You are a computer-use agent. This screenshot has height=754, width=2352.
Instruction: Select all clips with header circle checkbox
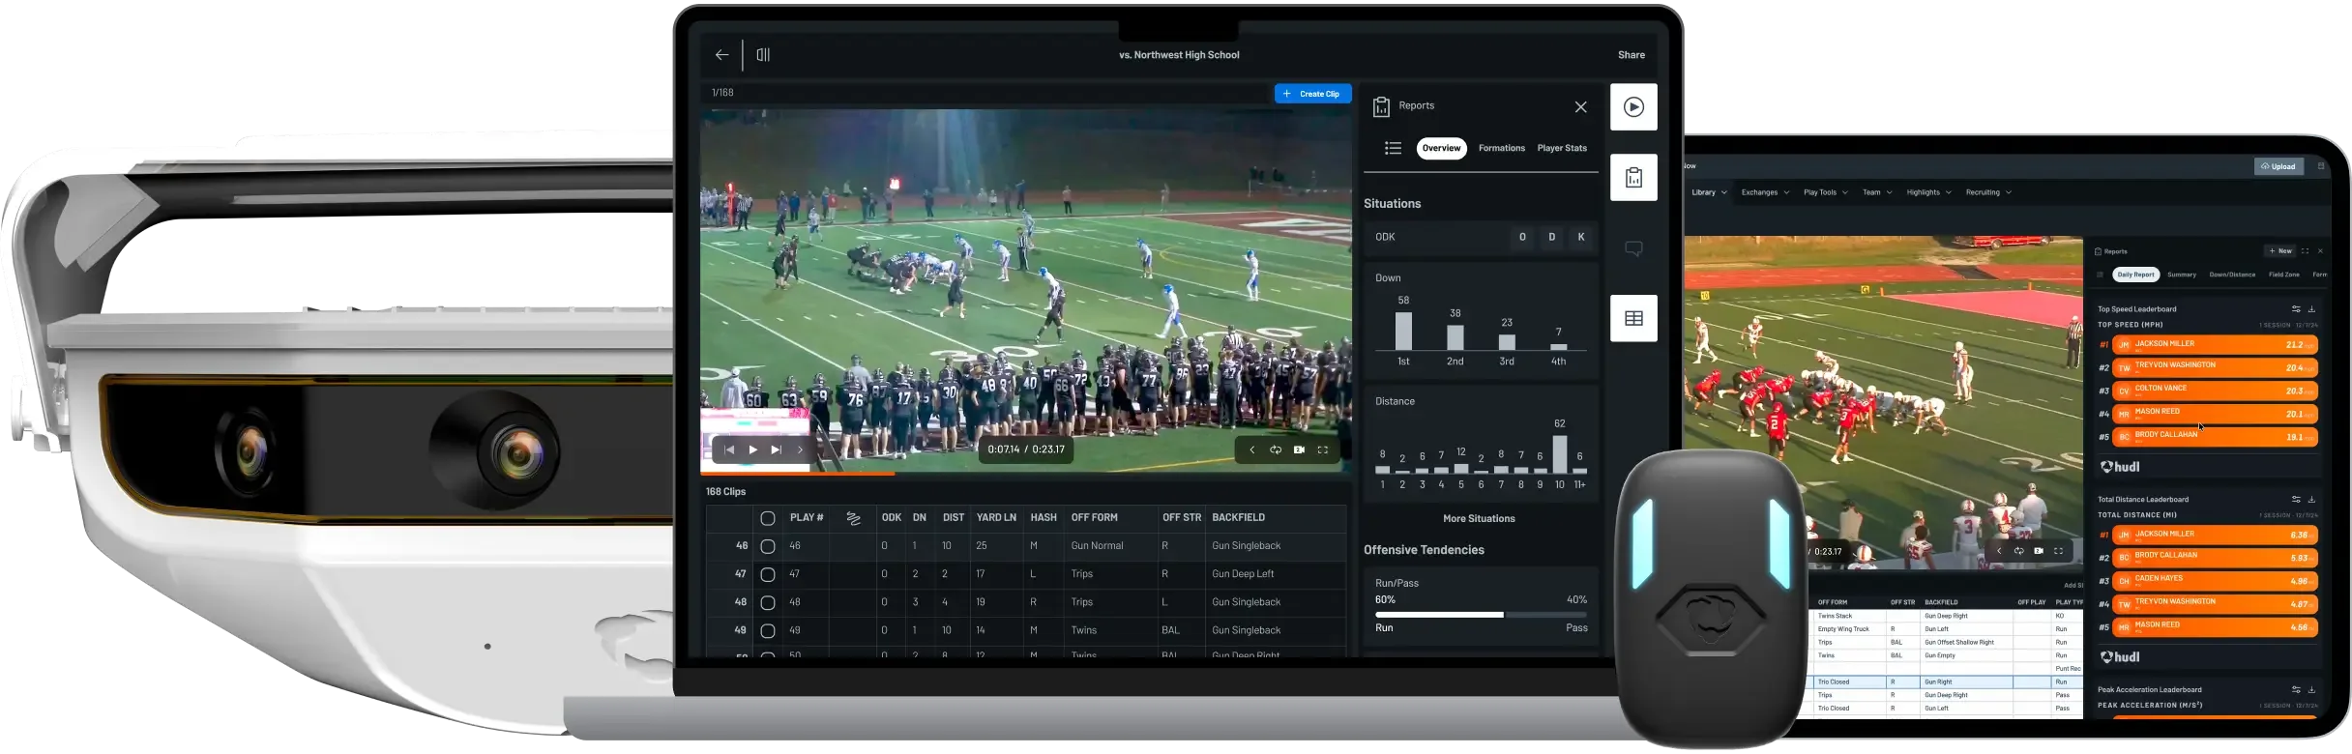click(768, 518)
